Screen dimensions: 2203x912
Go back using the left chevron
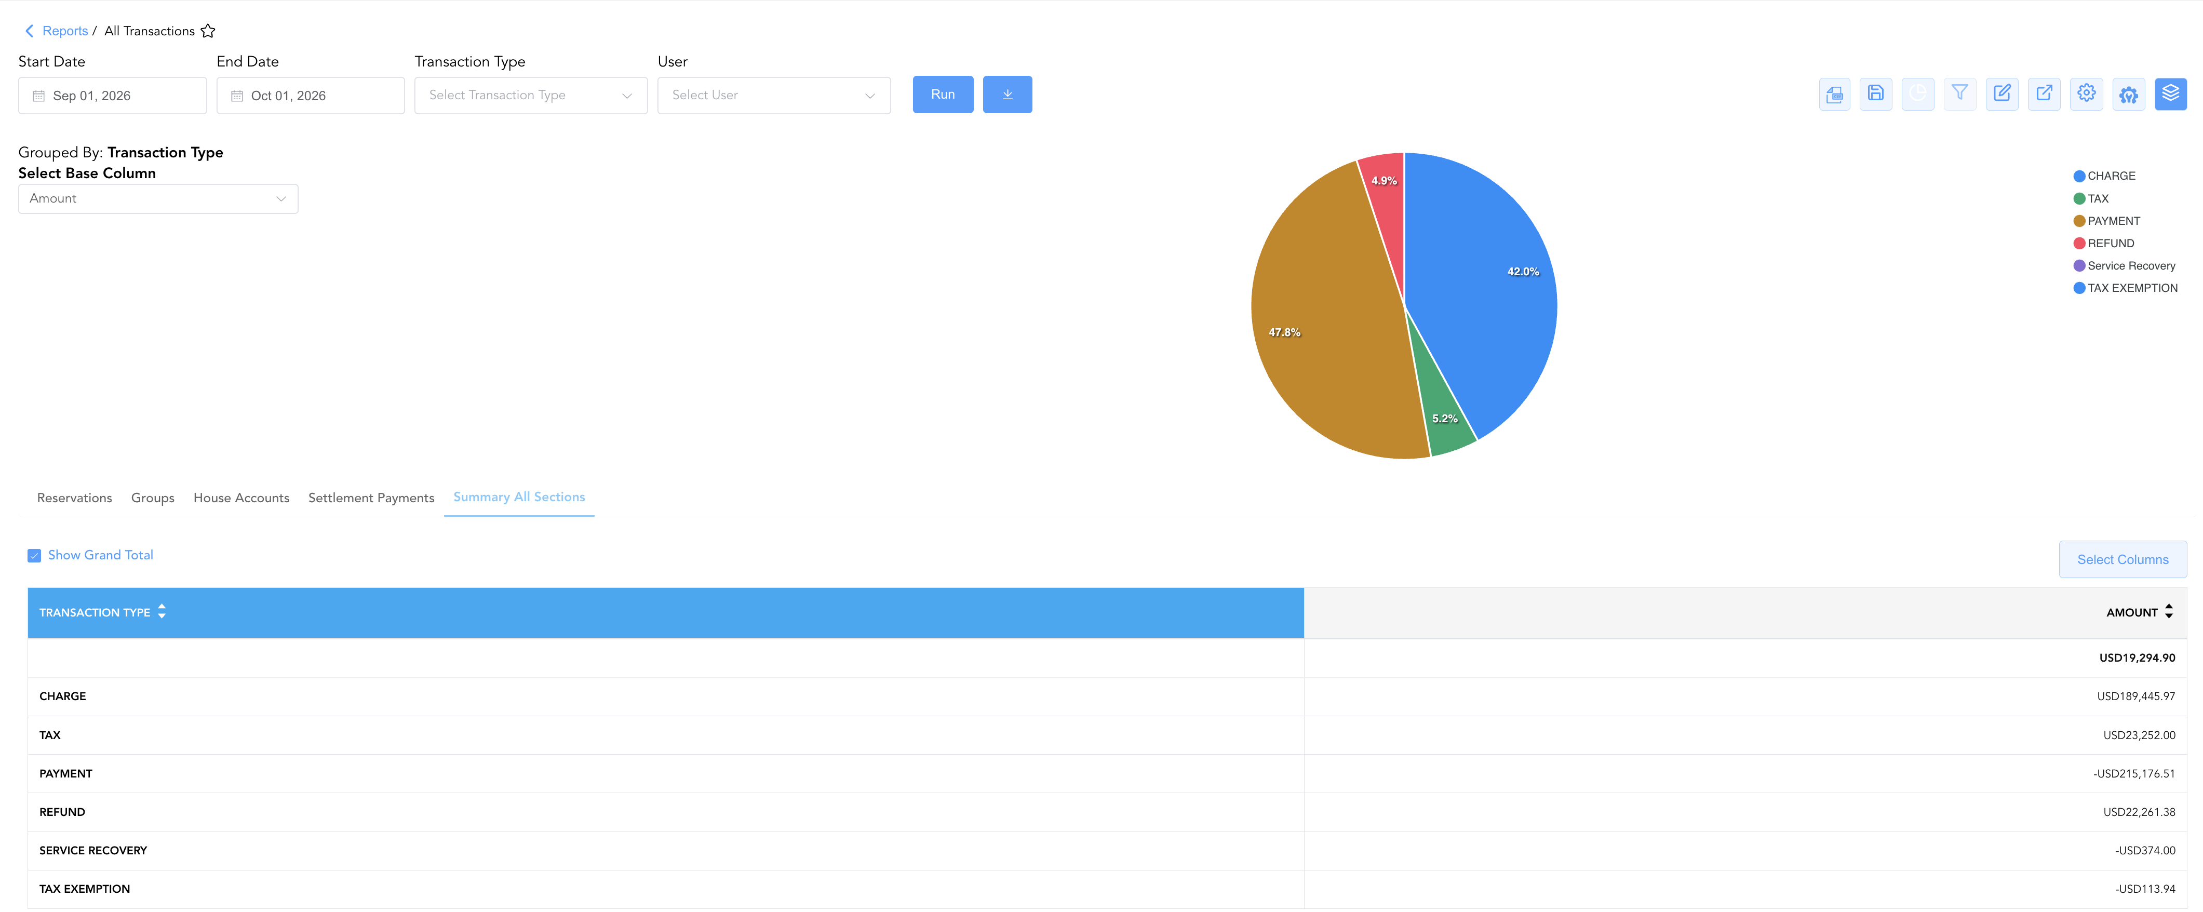click(x=29, y=31)
